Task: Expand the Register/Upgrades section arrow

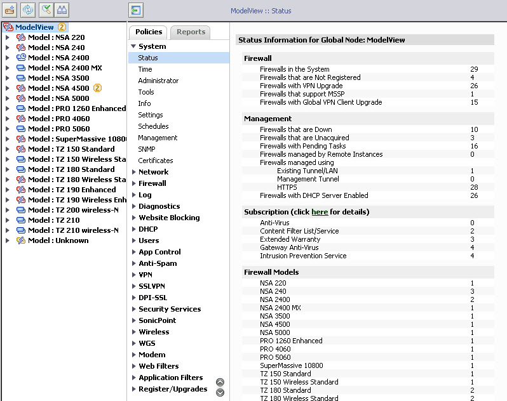Action: tap(133, 389)
